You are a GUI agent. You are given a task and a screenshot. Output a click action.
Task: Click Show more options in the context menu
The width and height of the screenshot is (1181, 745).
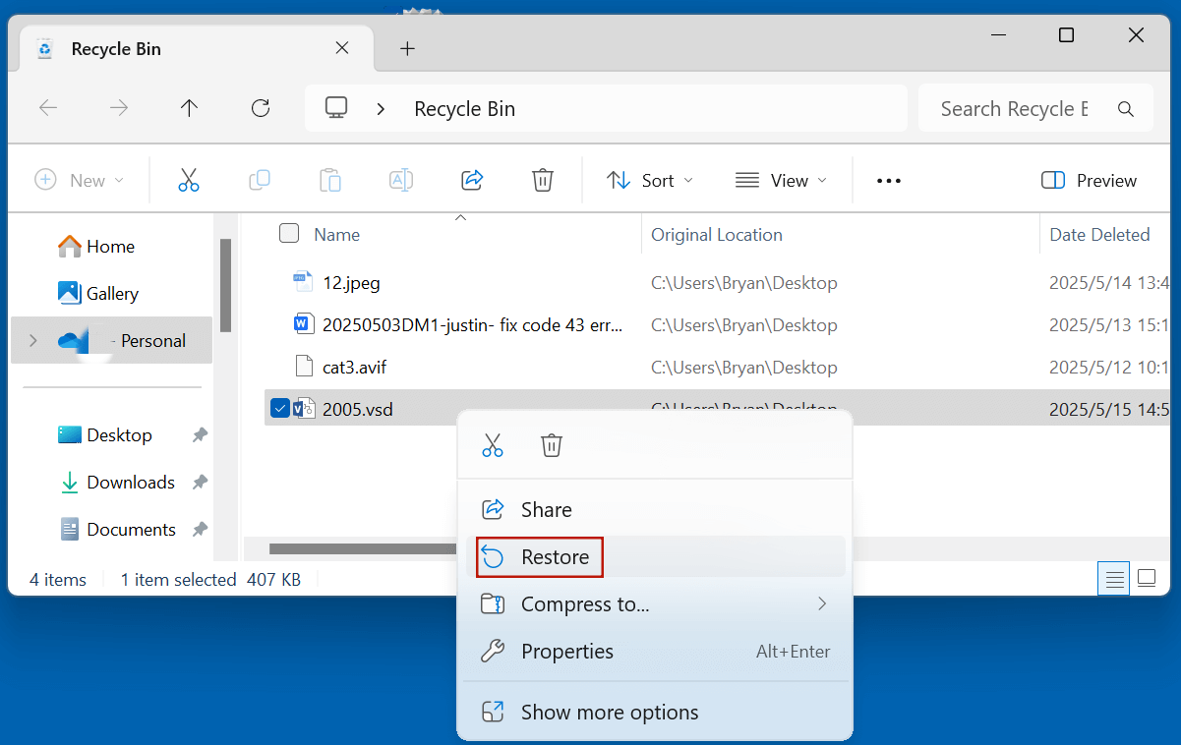[x=609, y=712]
